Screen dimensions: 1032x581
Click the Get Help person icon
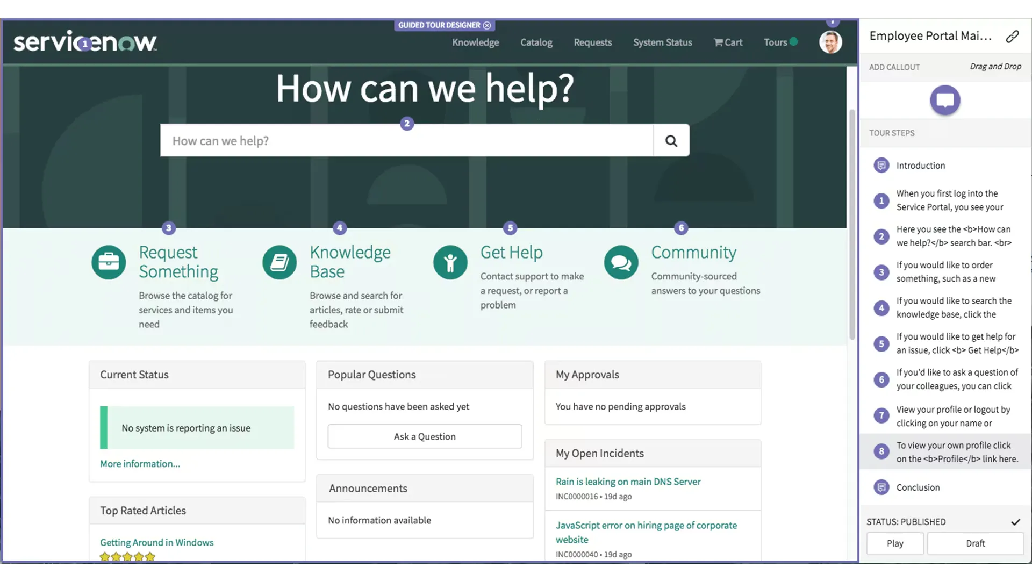[450, 262]
